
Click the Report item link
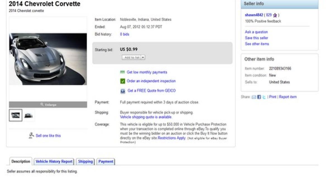coord(288,97)
